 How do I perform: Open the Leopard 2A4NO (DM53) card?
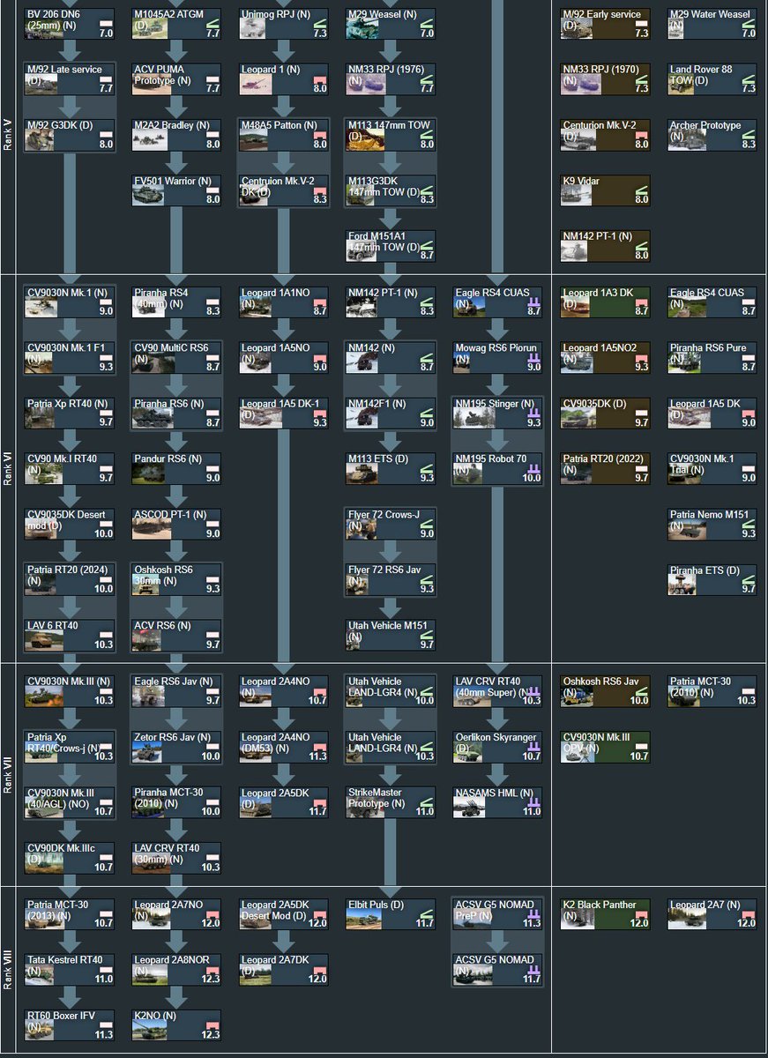(x=284, y=746)
